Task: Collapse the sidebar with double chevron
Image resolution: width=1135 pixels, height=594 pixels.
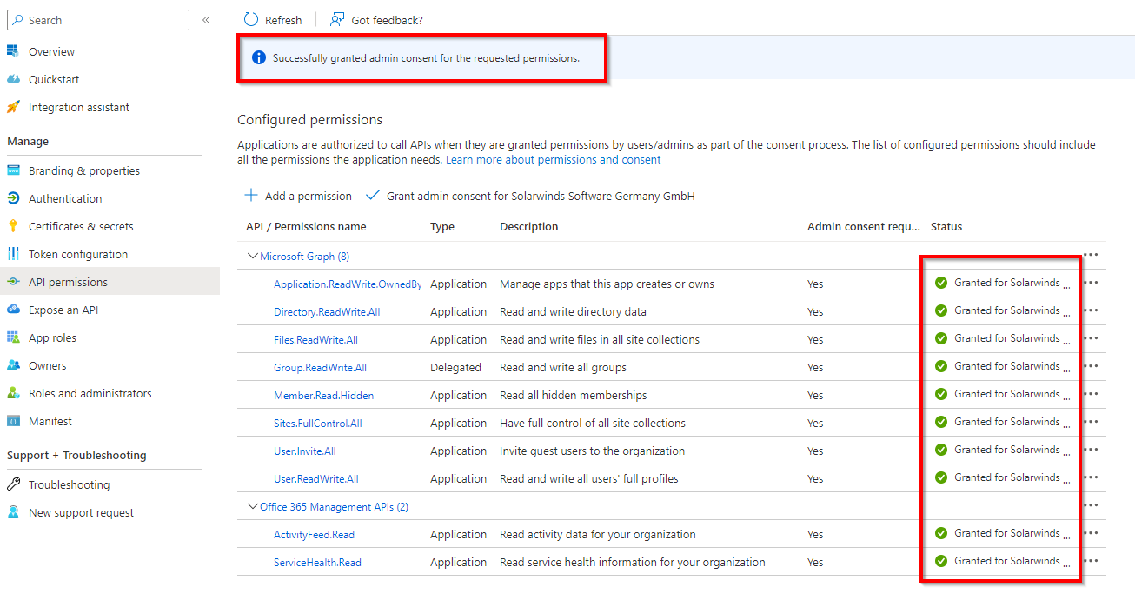Action: coord(206,20)
